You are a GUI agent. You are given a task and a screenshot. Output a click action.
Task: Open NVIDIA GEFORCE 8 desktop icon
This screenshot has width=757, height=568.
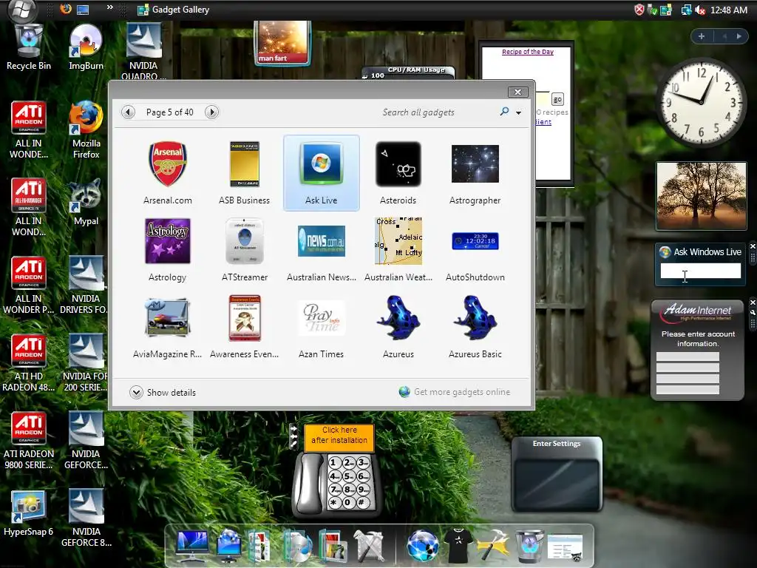click(x=86, y=518)
